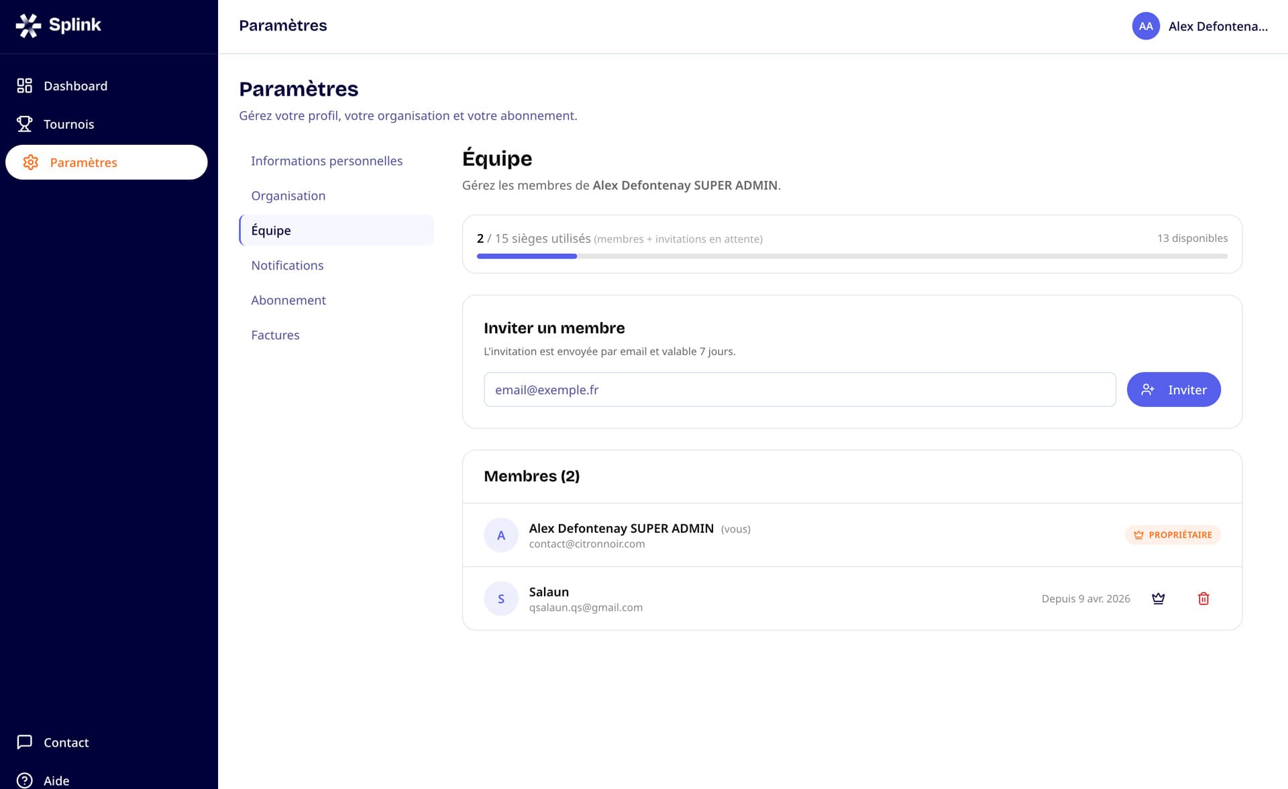Open the Factures settings section
1288x789 pixels.
pyautogui.click(x=336, y=335)
